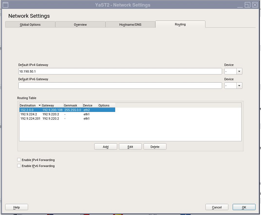Open the Hostname/DNS tab
This screenshot has width=261, height=215.
click(x=130, y=25)
